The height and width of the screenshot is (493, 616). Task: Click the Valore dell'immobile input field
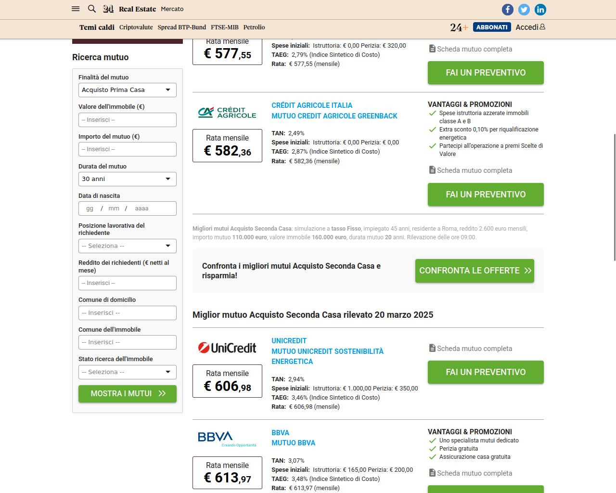pos(128,120)
